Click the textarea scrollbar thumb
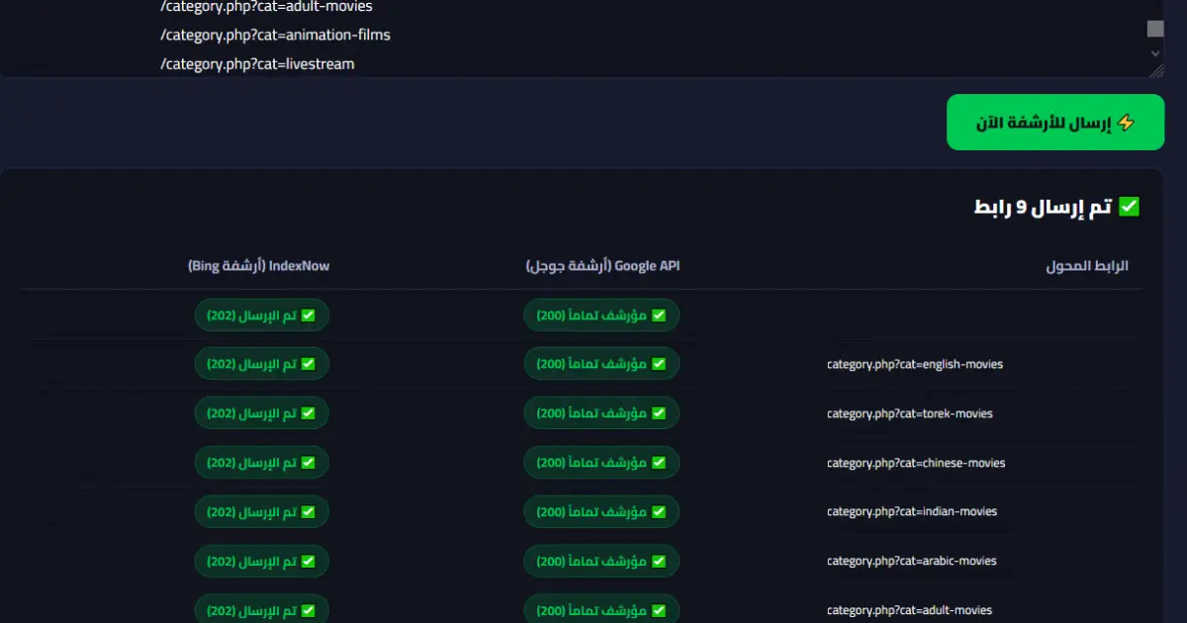 [1155, 29]
